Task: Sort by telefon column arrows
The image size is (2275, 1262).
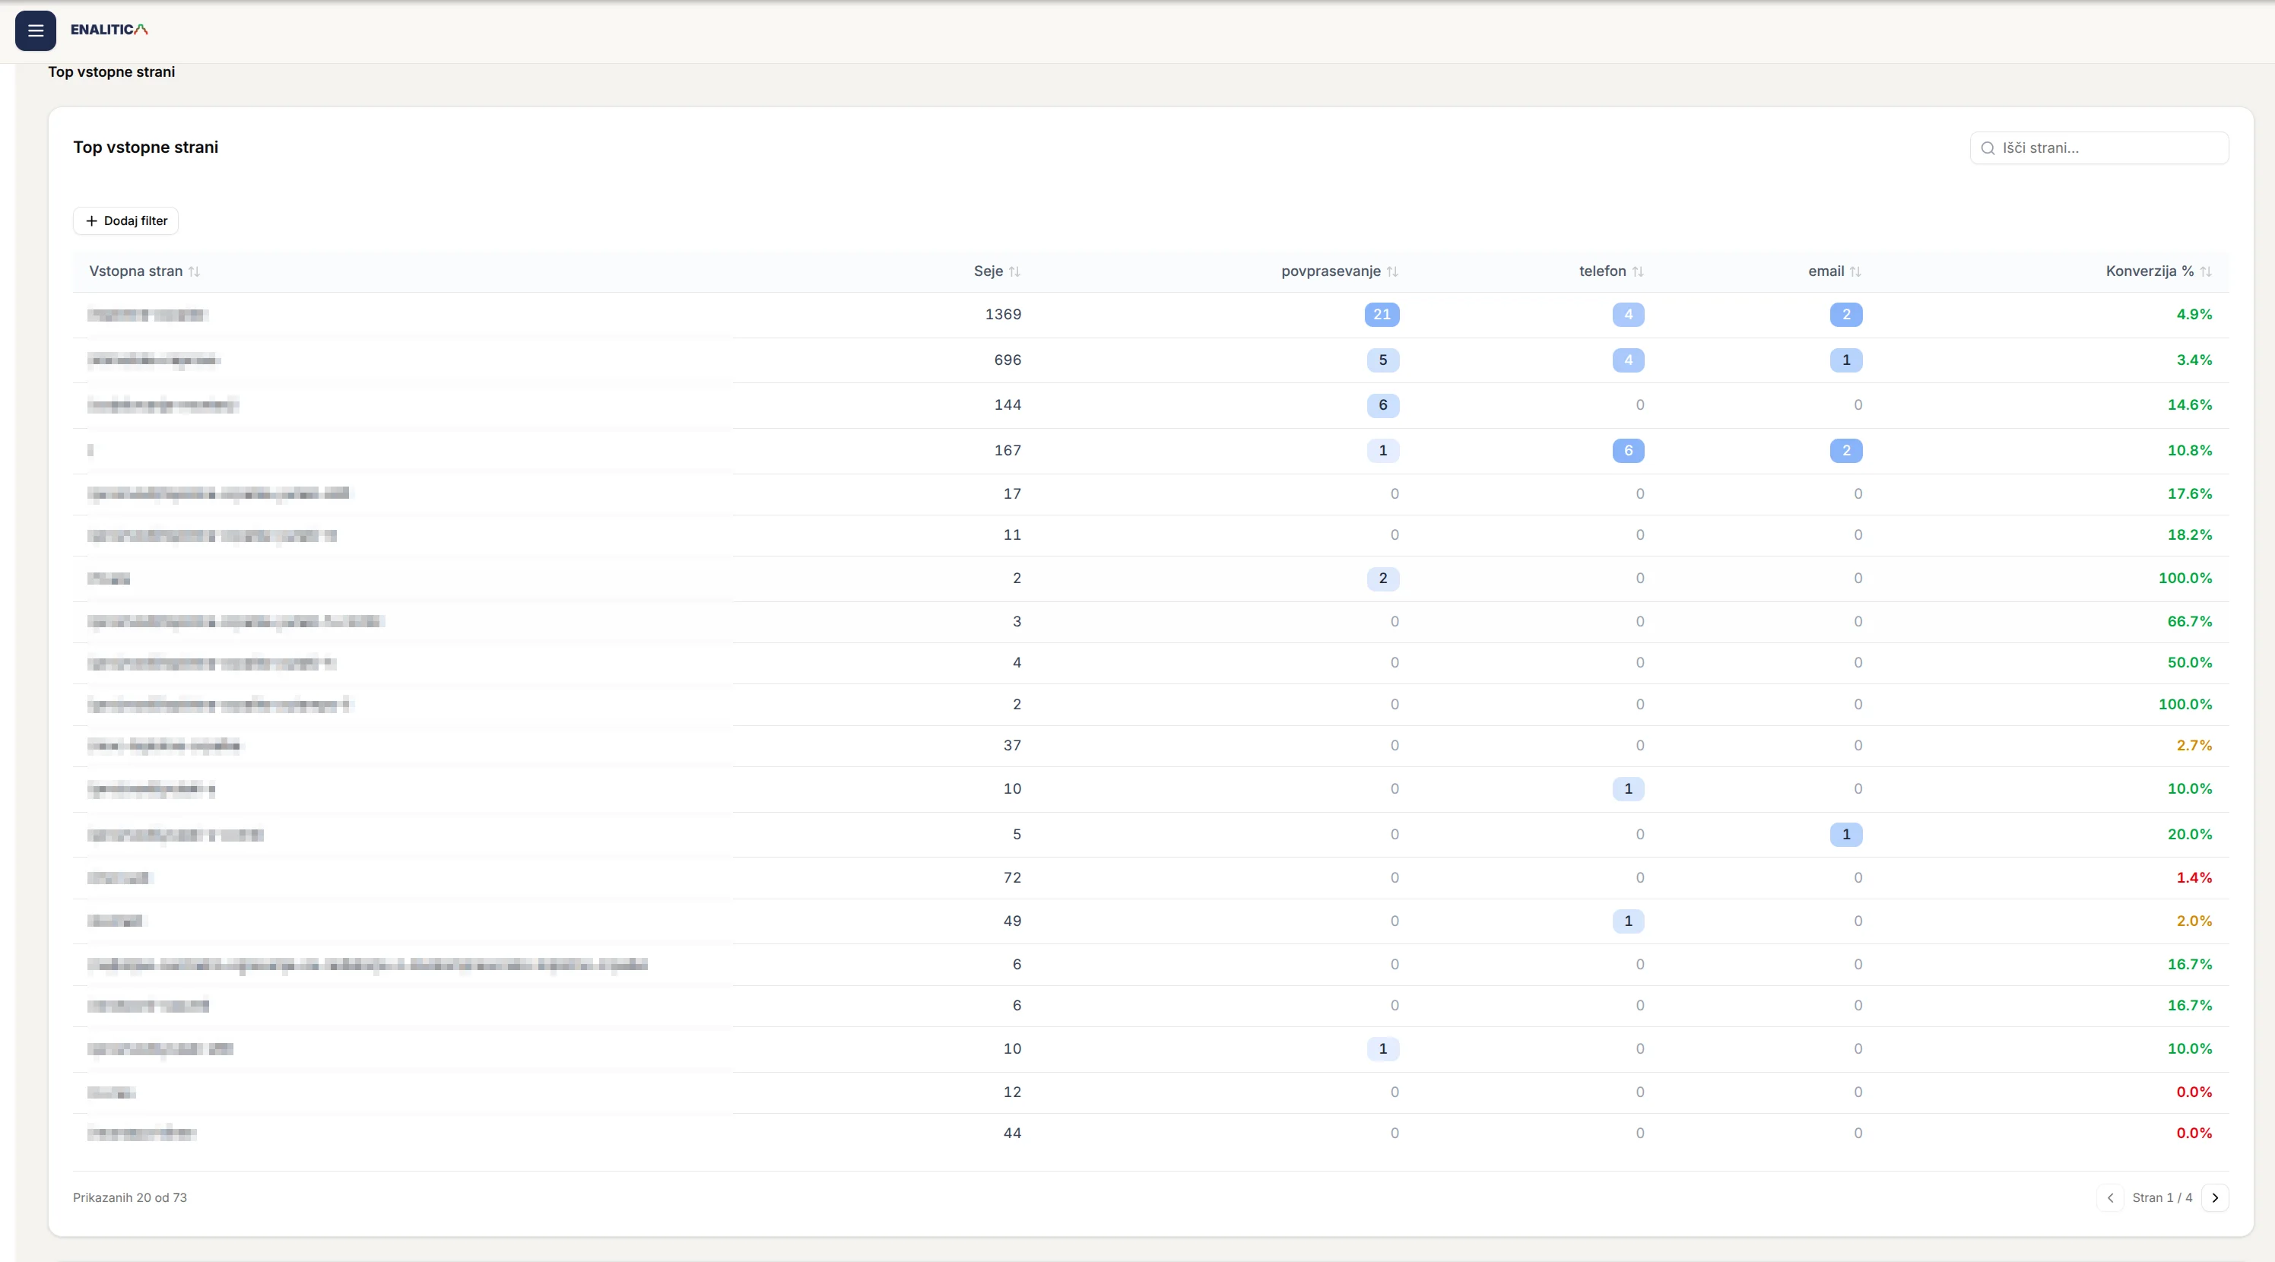Action: tap(1637, 272)
